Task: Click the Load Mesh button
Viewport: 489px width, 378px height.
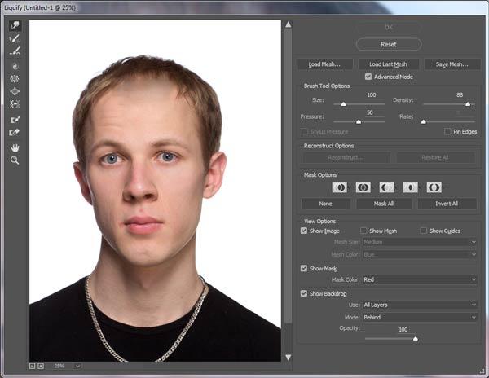Action: point(325,64)
